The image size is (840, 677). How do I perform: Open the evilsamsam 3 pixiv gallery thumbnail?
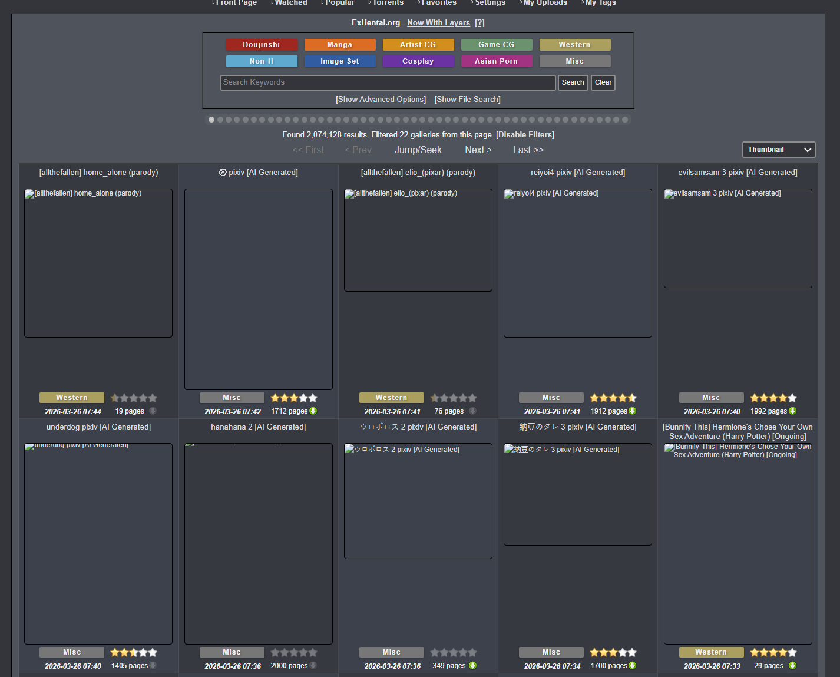[x=738, y=238]
